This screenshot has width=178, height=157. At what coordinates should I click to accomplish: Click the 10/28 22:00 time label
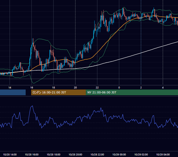coord(97,154)
